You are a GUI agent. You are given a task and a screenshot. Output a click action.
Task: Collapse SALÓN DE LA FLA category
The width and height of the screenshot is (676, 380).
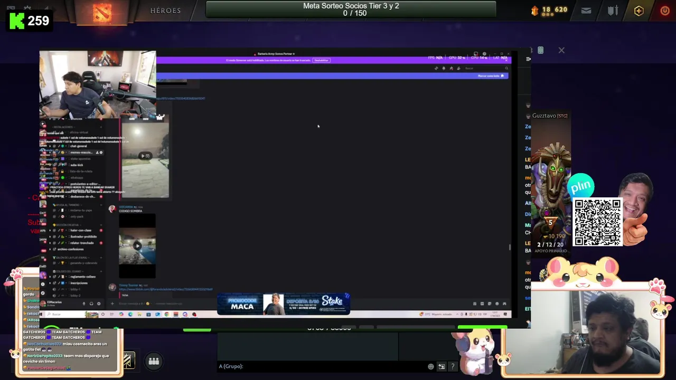(72, 258)
